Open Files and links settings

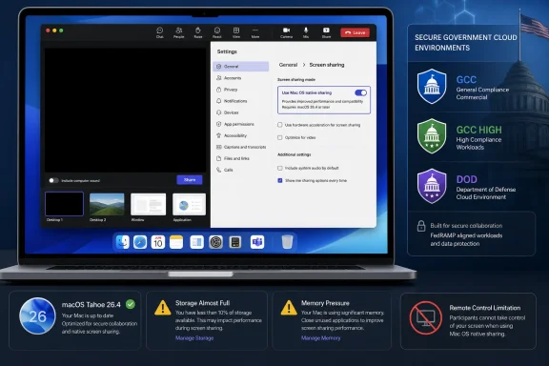[241, 158]
